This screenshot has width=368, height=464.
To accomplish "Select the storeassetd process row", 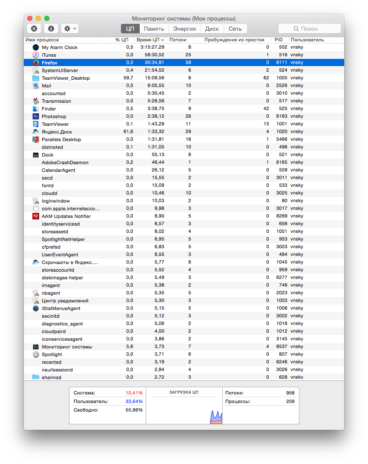I will (184, 232).
